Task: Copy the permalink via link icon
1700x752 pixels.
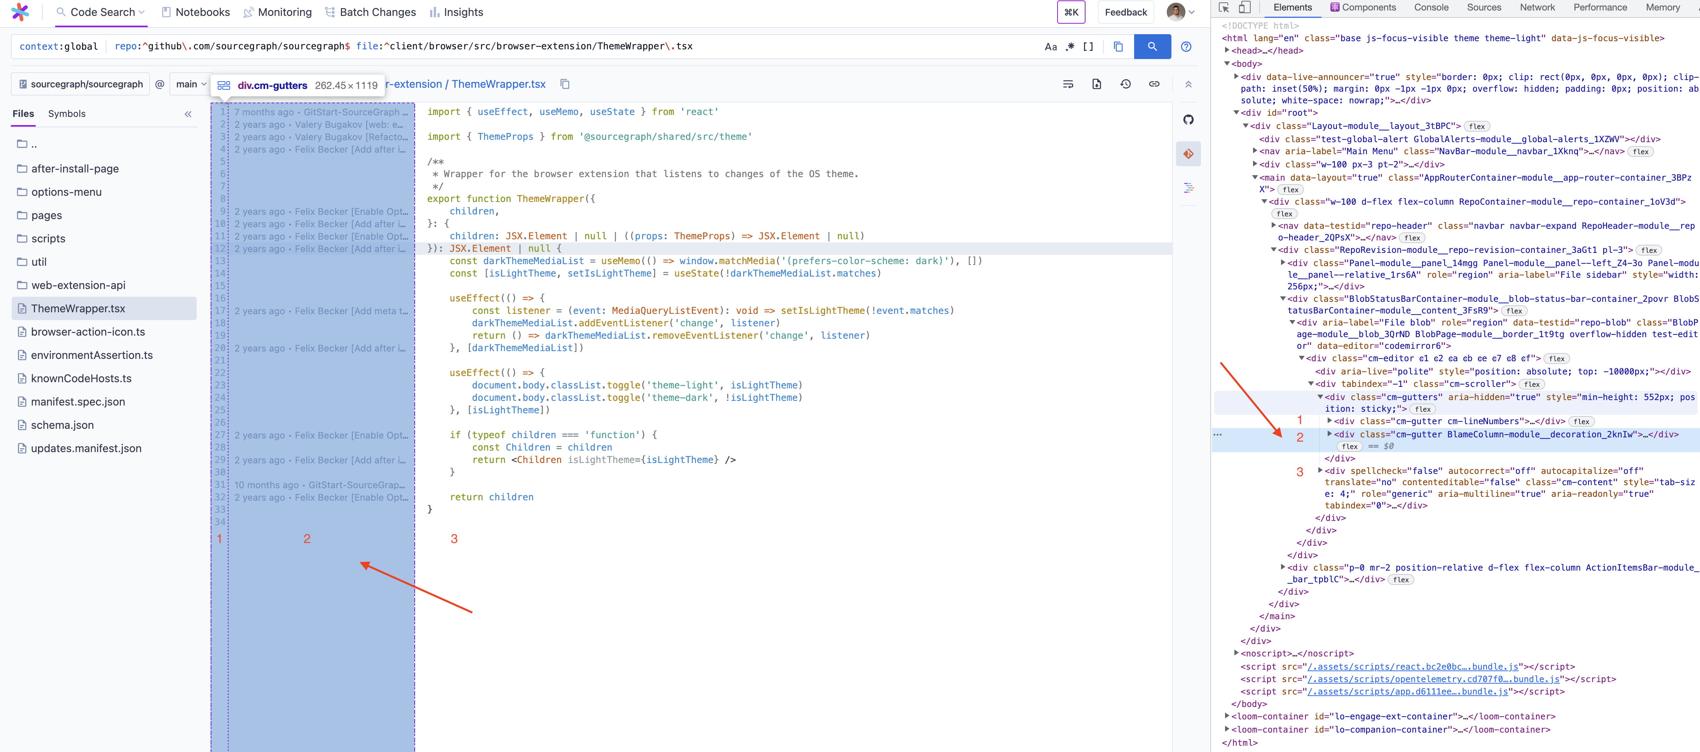Action: coord(1154,84)
